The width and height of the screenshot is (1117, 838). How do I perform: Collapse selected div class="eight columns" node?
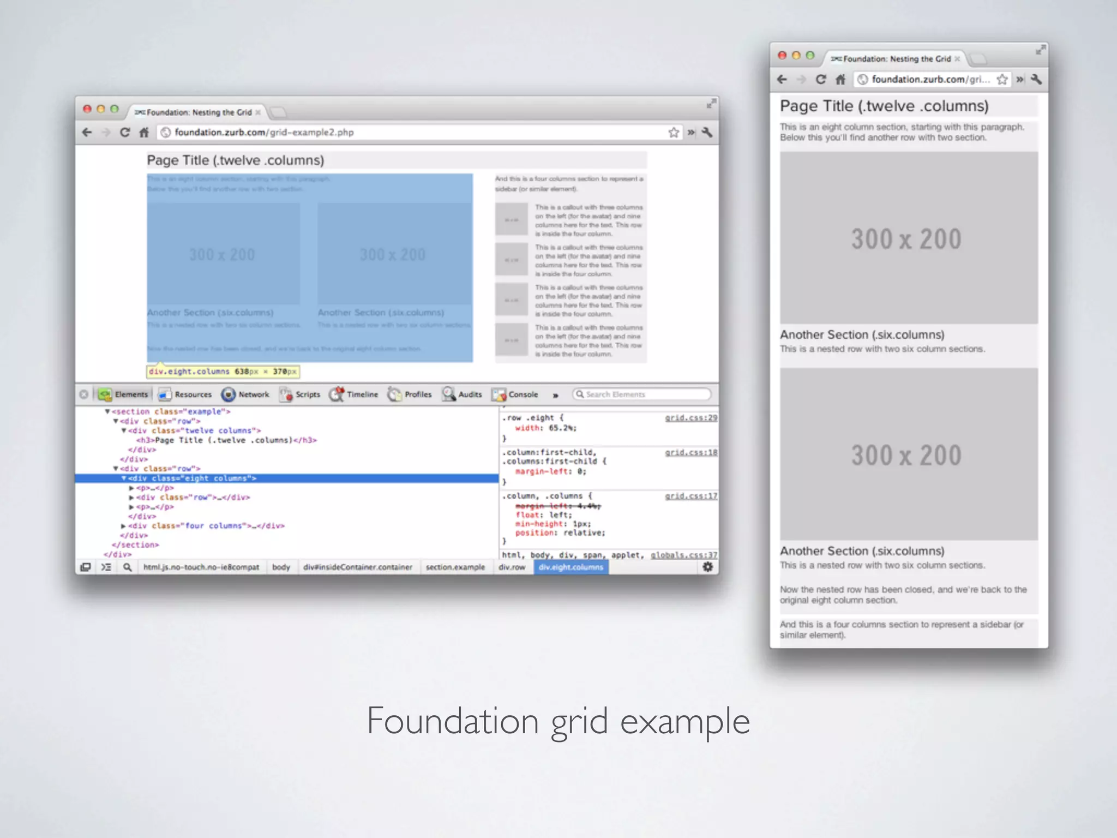click(124, 478)
